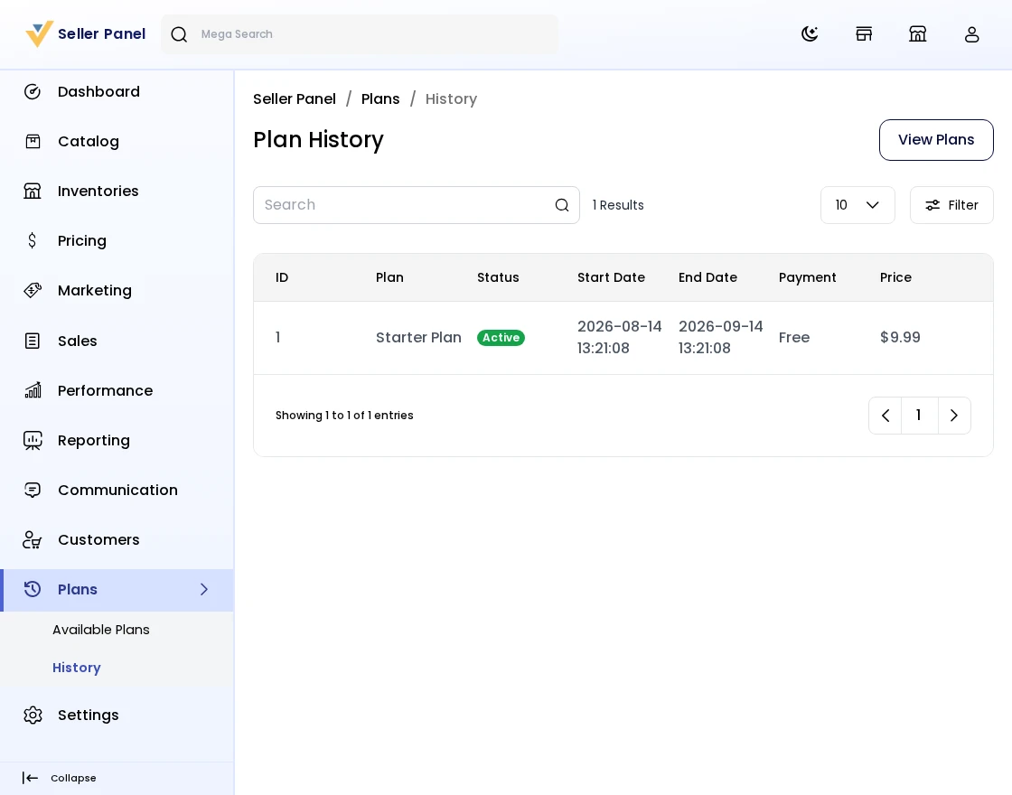The height and width of the screenshot is (795, 1012).
Task: Click the 1 Results text
Action: click(x=618, y=205)
